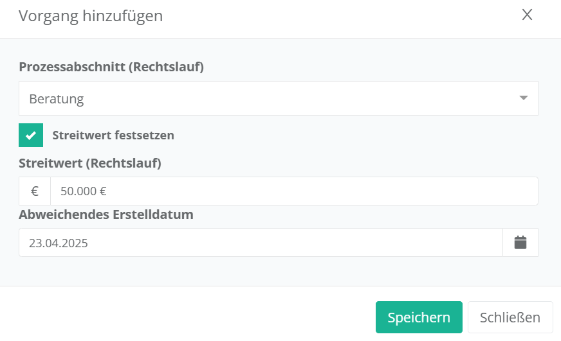
Task: Click the 'Prozessabschnitt (Rechtslauf)' label
Action: point(111,67)
